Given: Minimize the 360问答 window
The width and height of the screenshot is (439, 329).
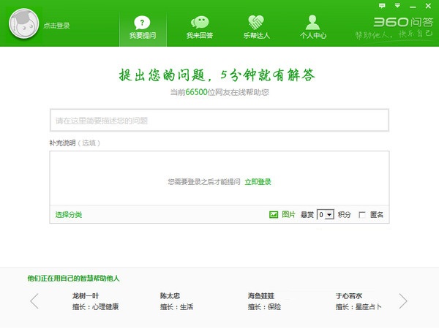Looking at the screenshot, I should pos(413,7).
